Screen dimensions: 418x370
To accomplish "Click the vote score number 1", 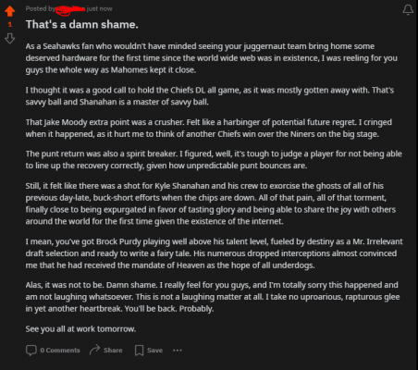I will pyautogui.click(x=10, y=25).
